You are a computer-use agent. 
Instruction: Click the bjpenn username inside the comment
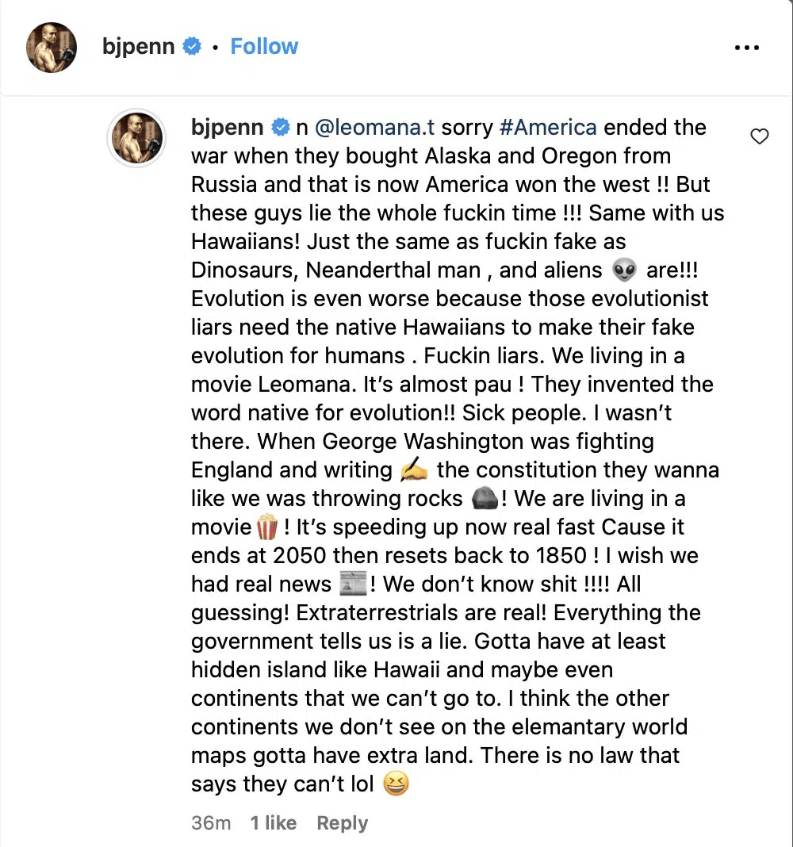point(226,127)
